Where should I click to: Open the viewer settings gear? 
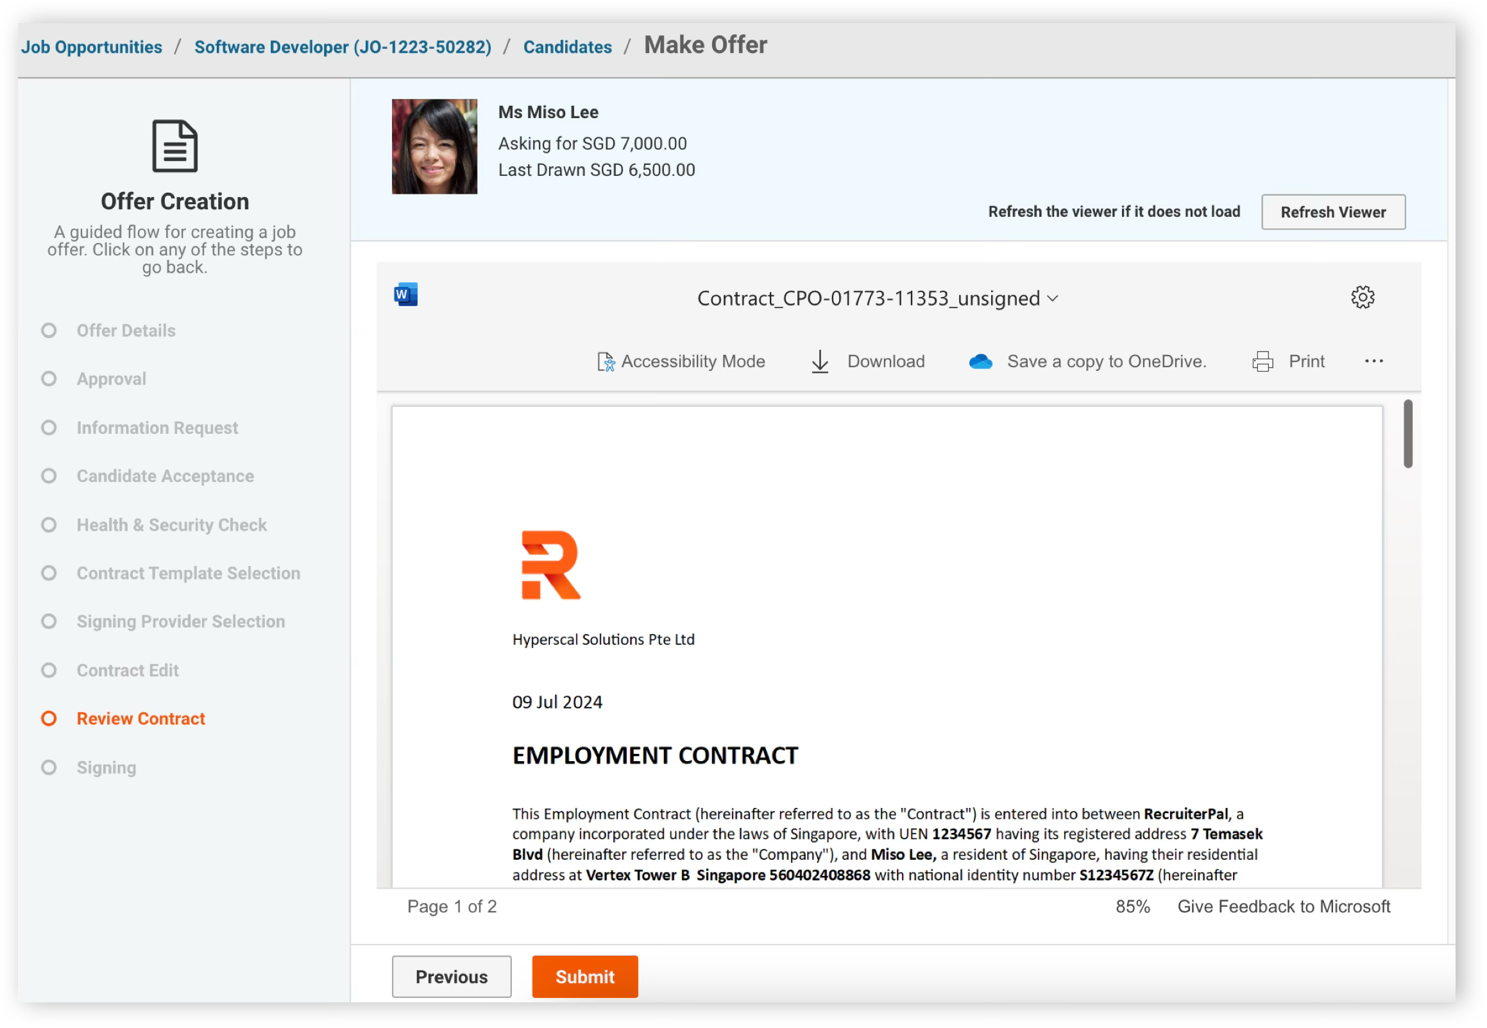1362,298
